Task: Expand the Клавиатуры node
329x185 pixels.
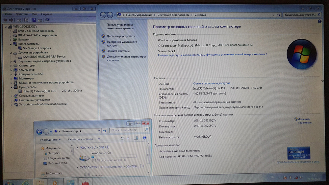Action: [x=11, y=66]
